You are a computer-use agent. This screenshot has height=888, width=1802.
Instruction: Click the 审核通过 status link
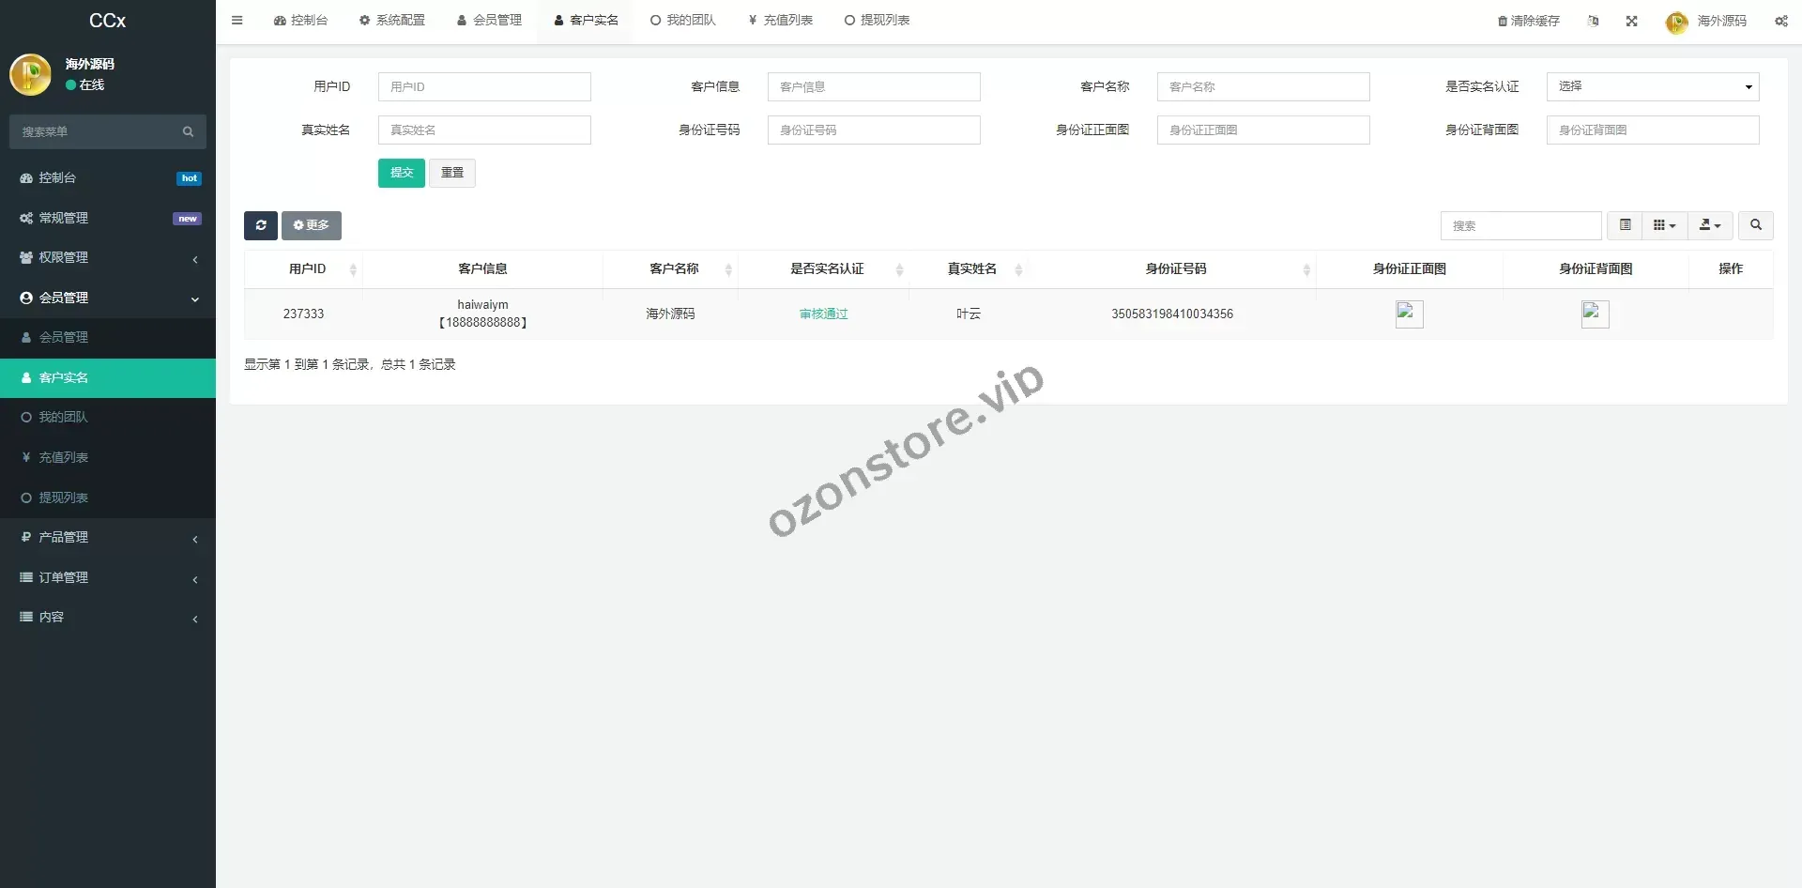[823, 314]
